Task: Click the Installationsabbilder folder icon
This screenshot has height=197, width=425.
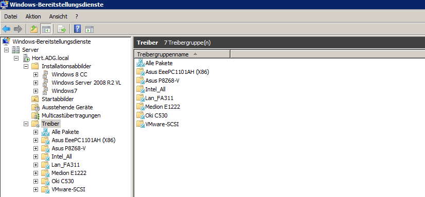Action: click(35, 66)
